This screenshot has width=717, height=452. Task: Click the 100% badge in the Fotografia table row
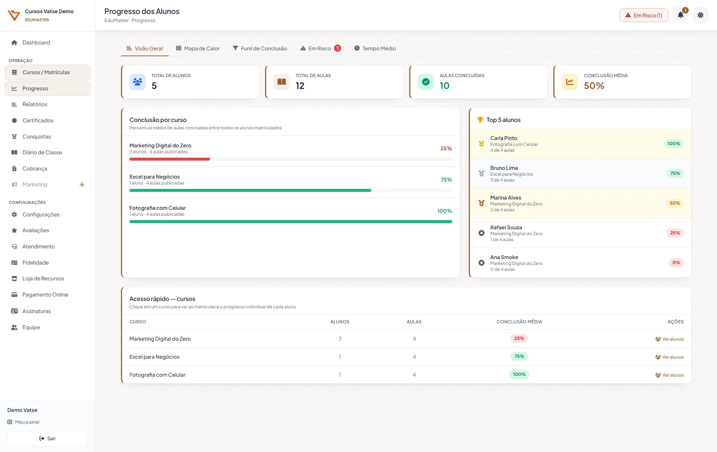519,374
